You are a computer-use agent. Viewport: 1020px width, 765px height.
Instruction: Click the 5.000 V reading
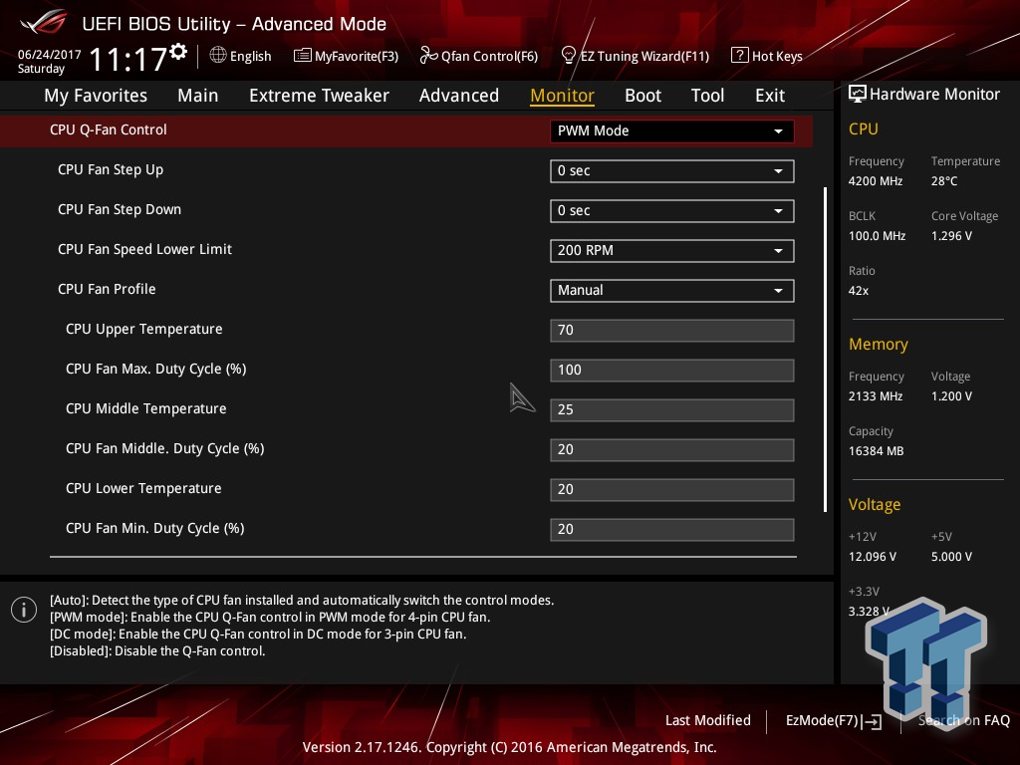(951, 557)
